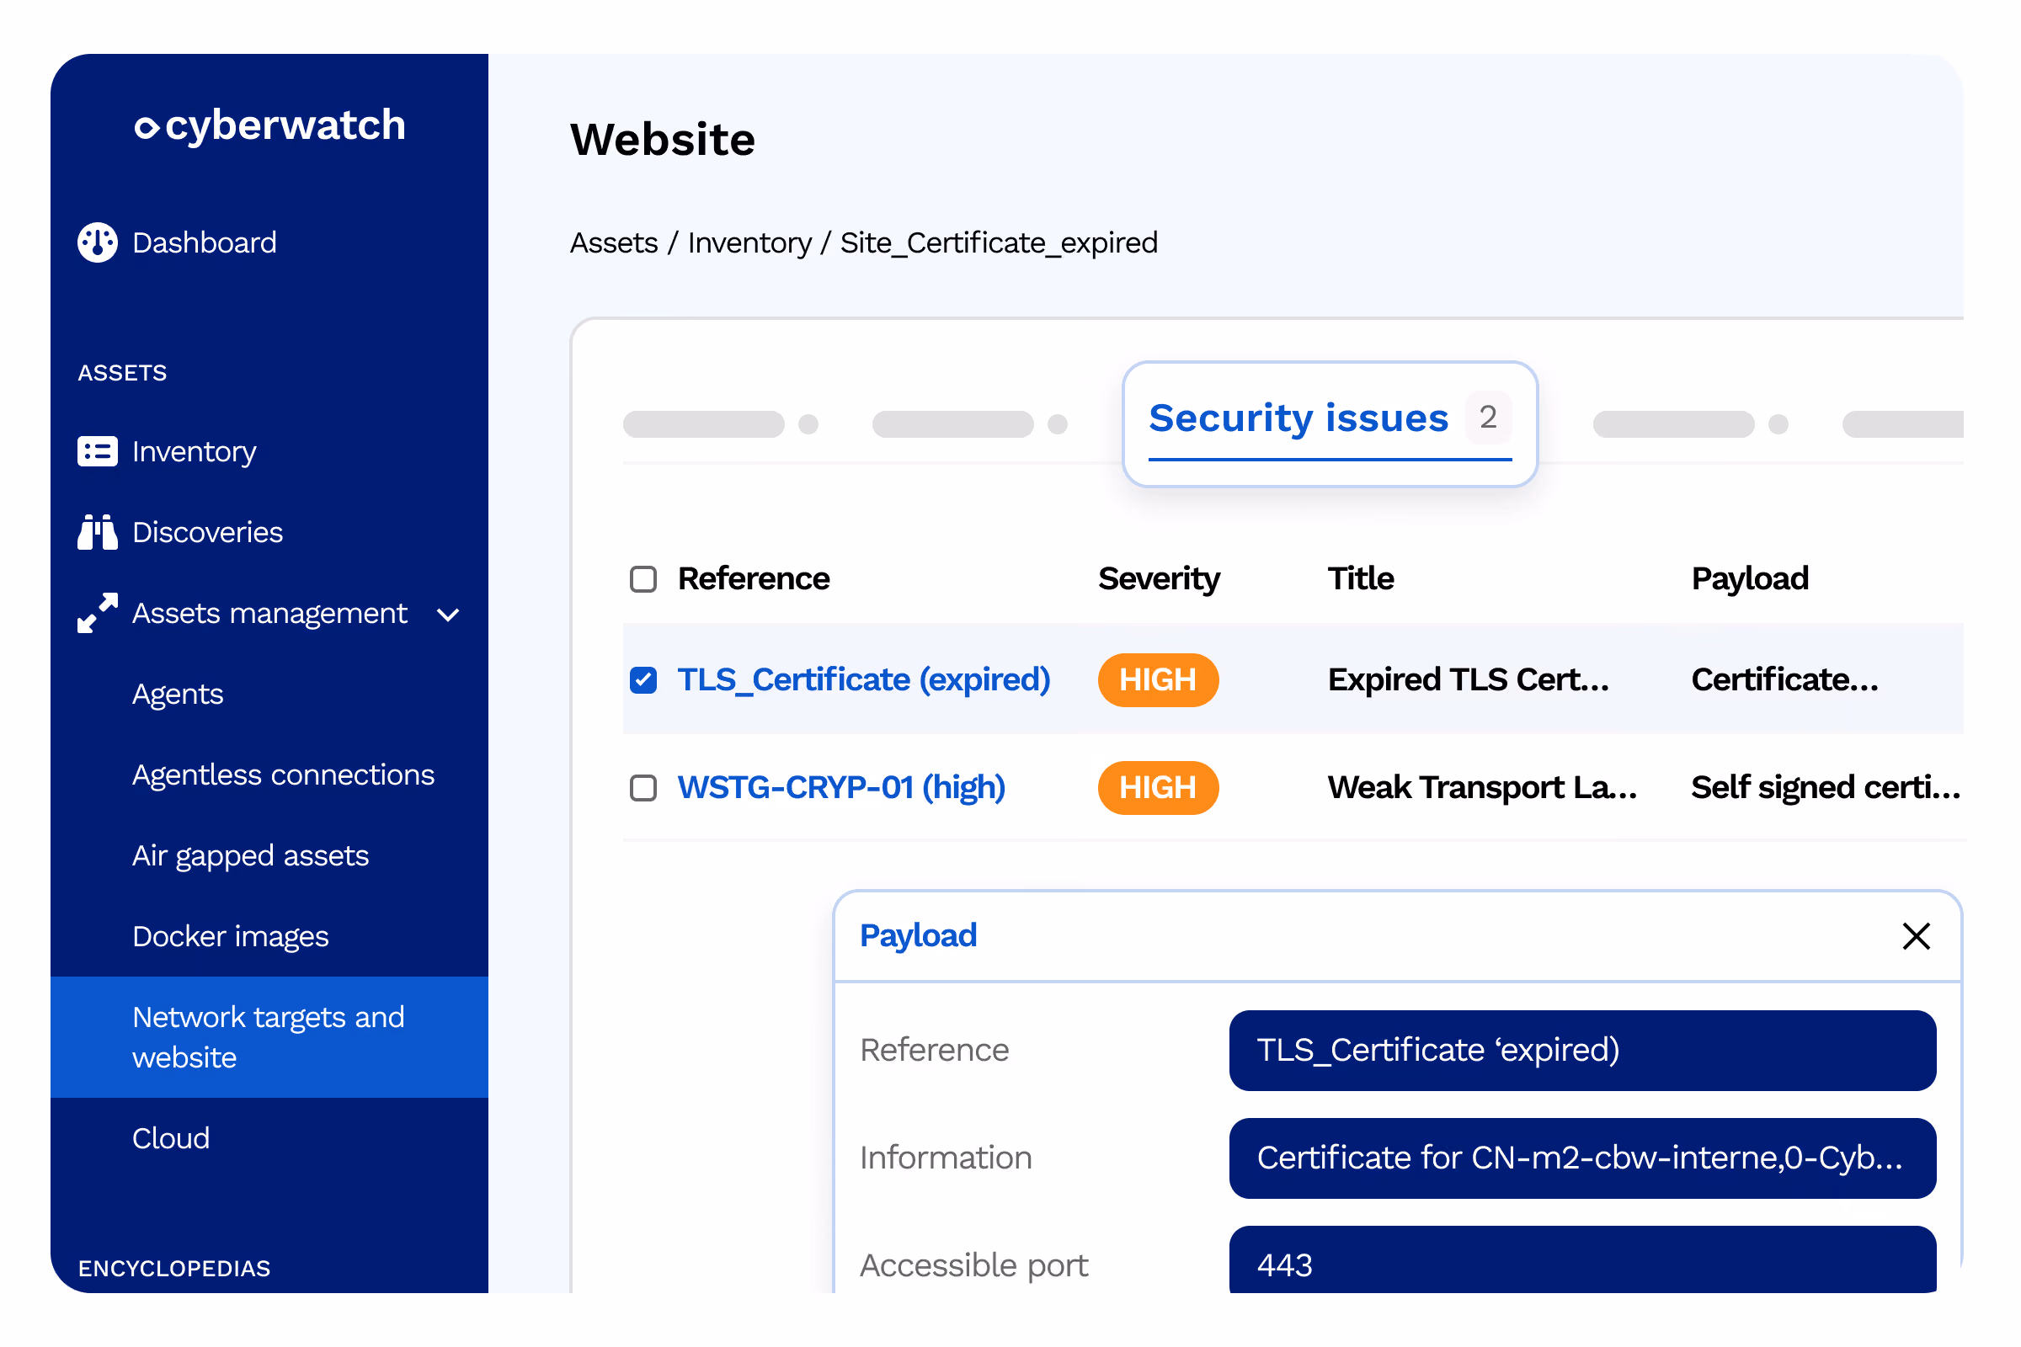The image size is (2021, 1347).
Task: Click the Assets management arrows icon
Action: [x=97, y=614]
